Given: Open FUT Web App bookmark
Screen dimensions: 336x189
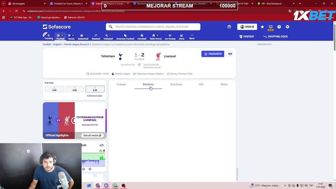Looking at the screenshot, I should click(x=22, y=17).
